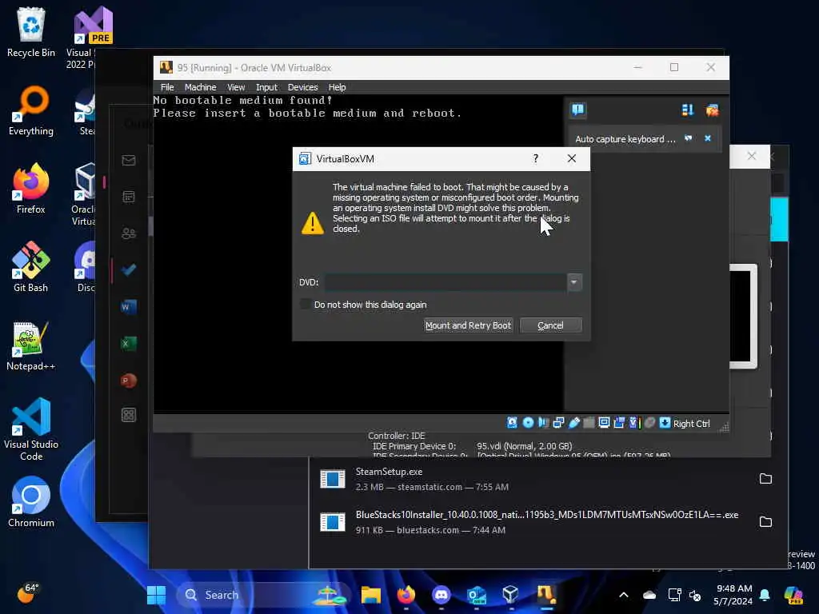
Task: Click the dialog help question mark button
Action: tap(535, 158)
